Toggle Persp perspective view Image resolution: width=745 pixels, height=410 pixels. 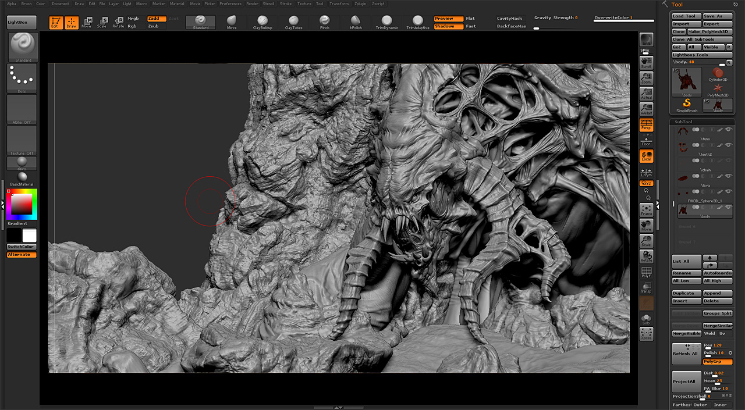[646, 126]
